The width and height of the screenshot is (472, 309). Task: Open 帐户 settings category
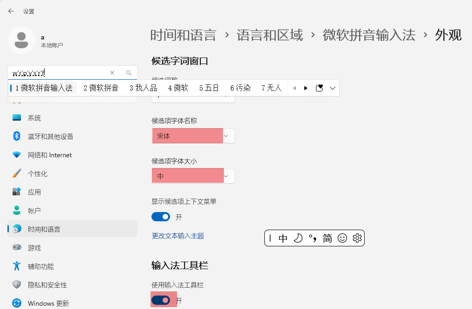tap(72, 211)
